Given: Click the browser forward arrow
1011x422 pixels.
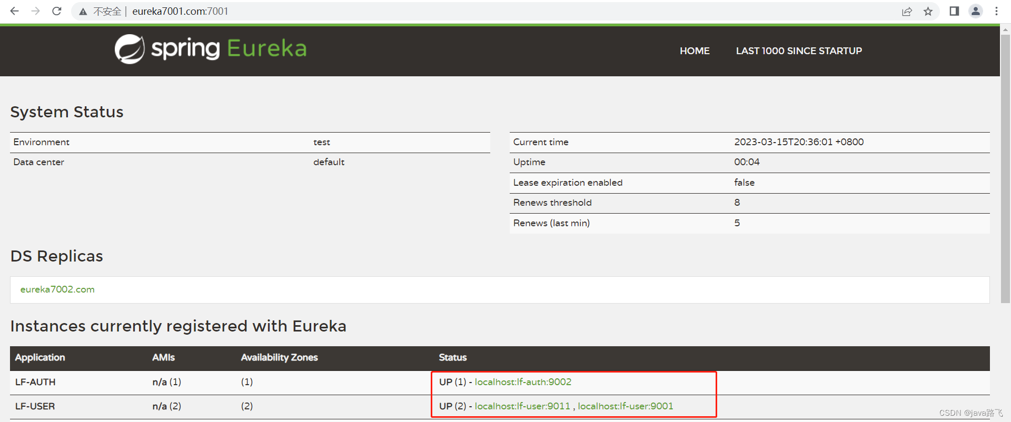Looking at the screenshot, I should 35,11.
